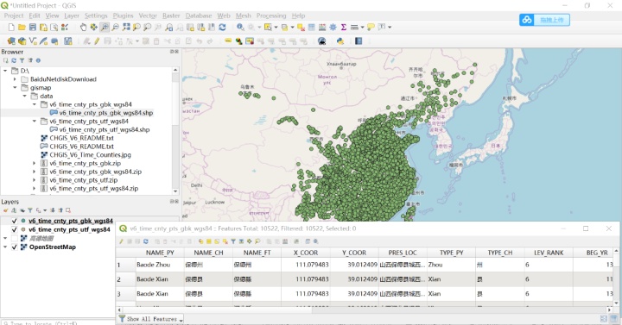Open the Raster menu

(171, 16)
